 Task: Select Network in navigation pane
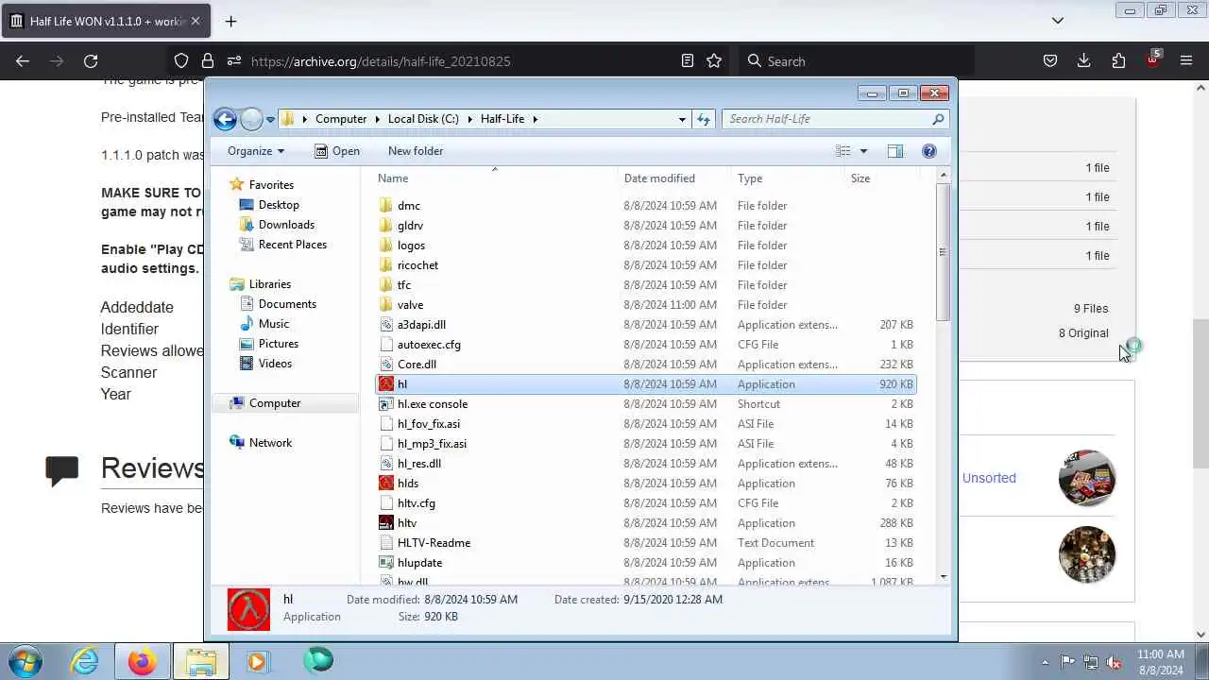click(270, 443)
